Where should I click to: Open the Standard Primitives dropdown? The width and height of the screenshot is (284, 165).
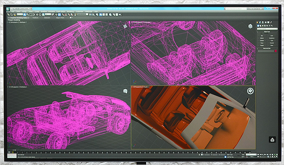pos(266,28)
